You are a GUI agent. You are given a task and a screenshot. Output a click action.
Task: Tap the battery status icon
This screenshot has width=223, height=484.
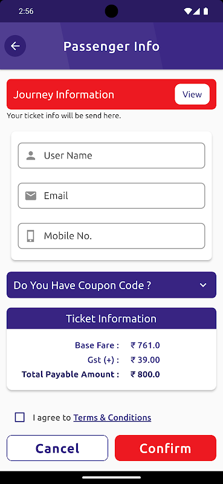[205, 11]
